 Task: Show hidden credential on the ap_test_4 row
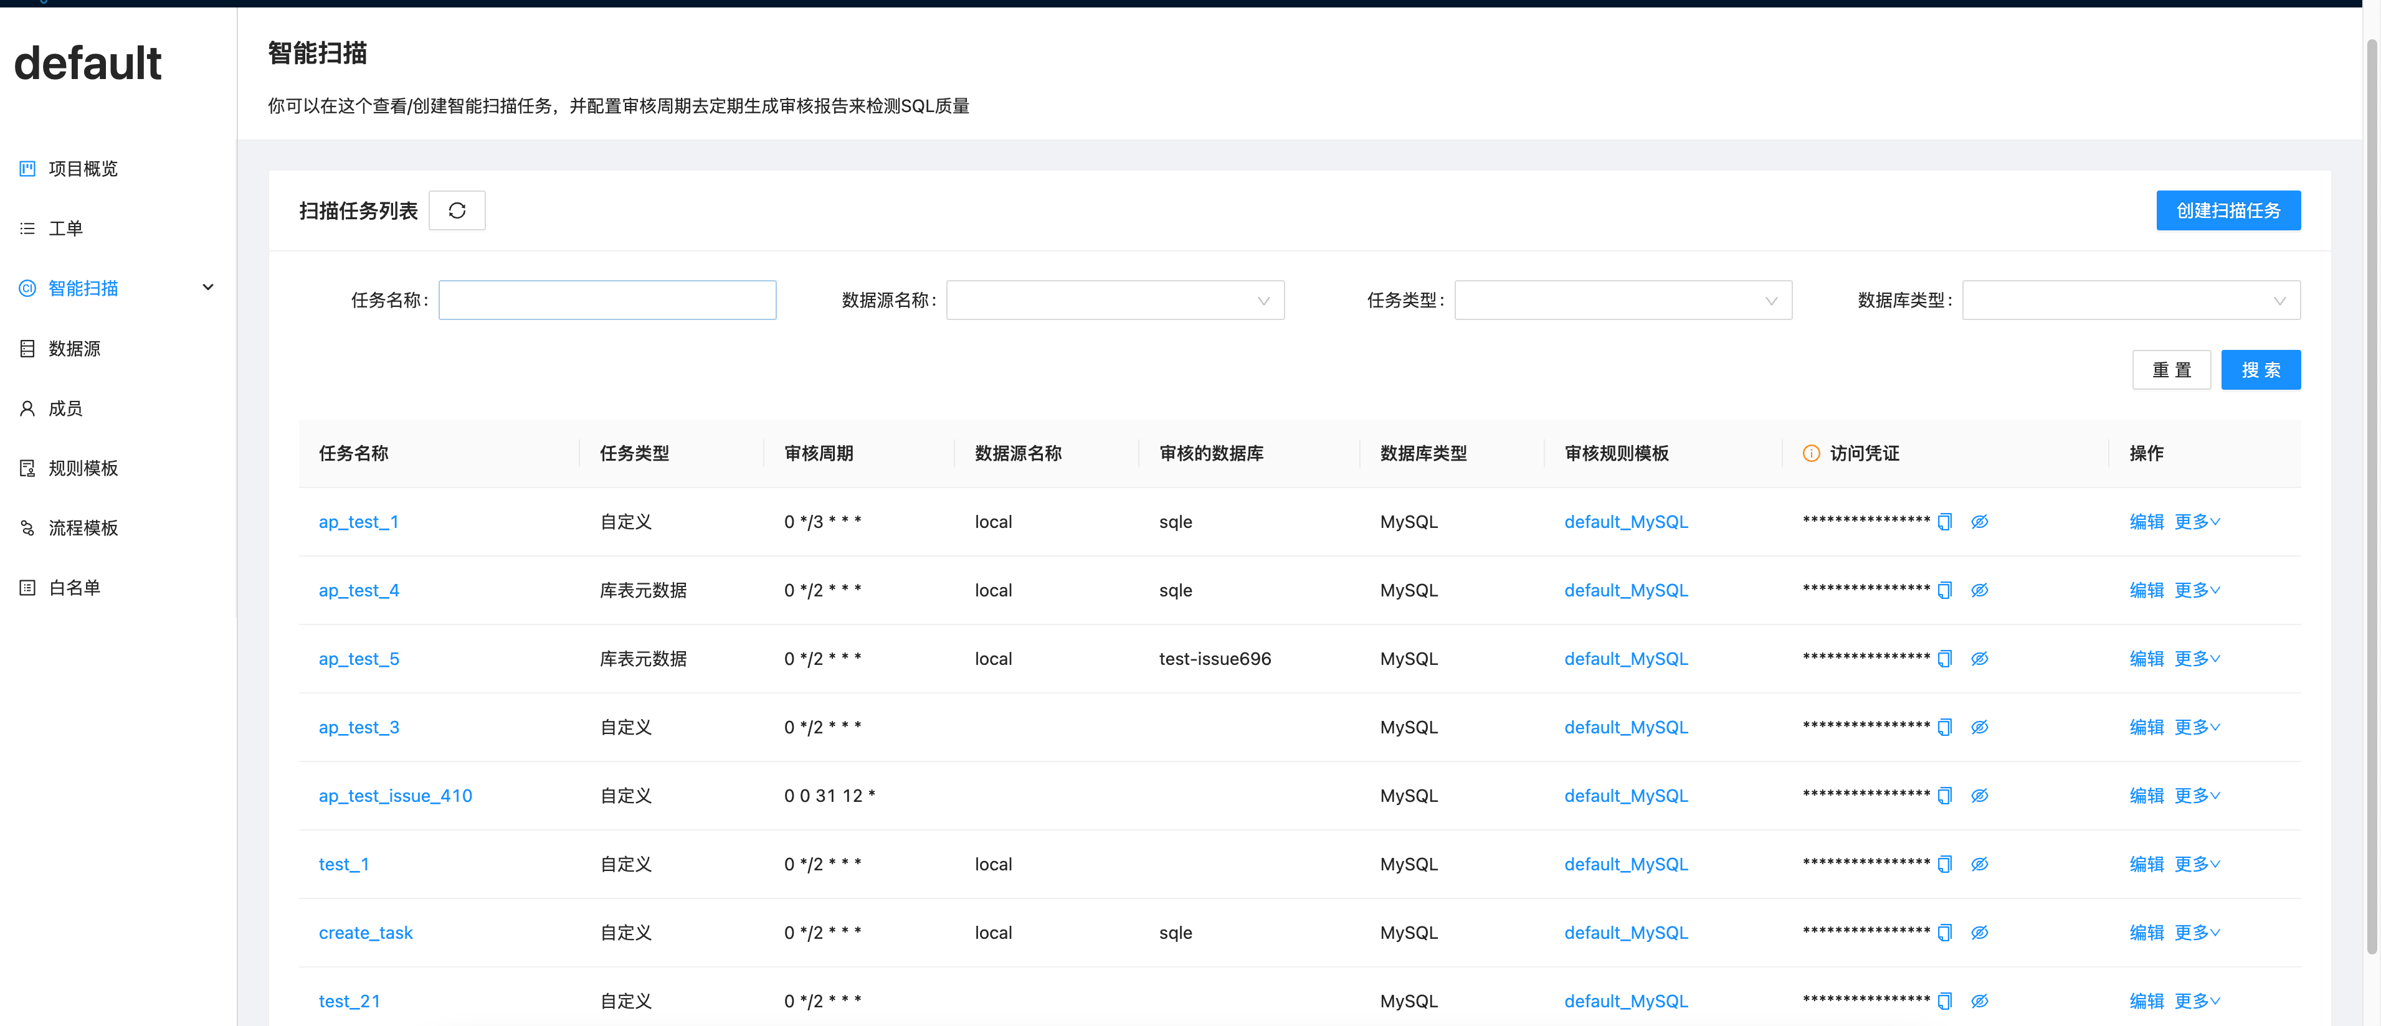pyautogui.click(x=1980, y=589)
